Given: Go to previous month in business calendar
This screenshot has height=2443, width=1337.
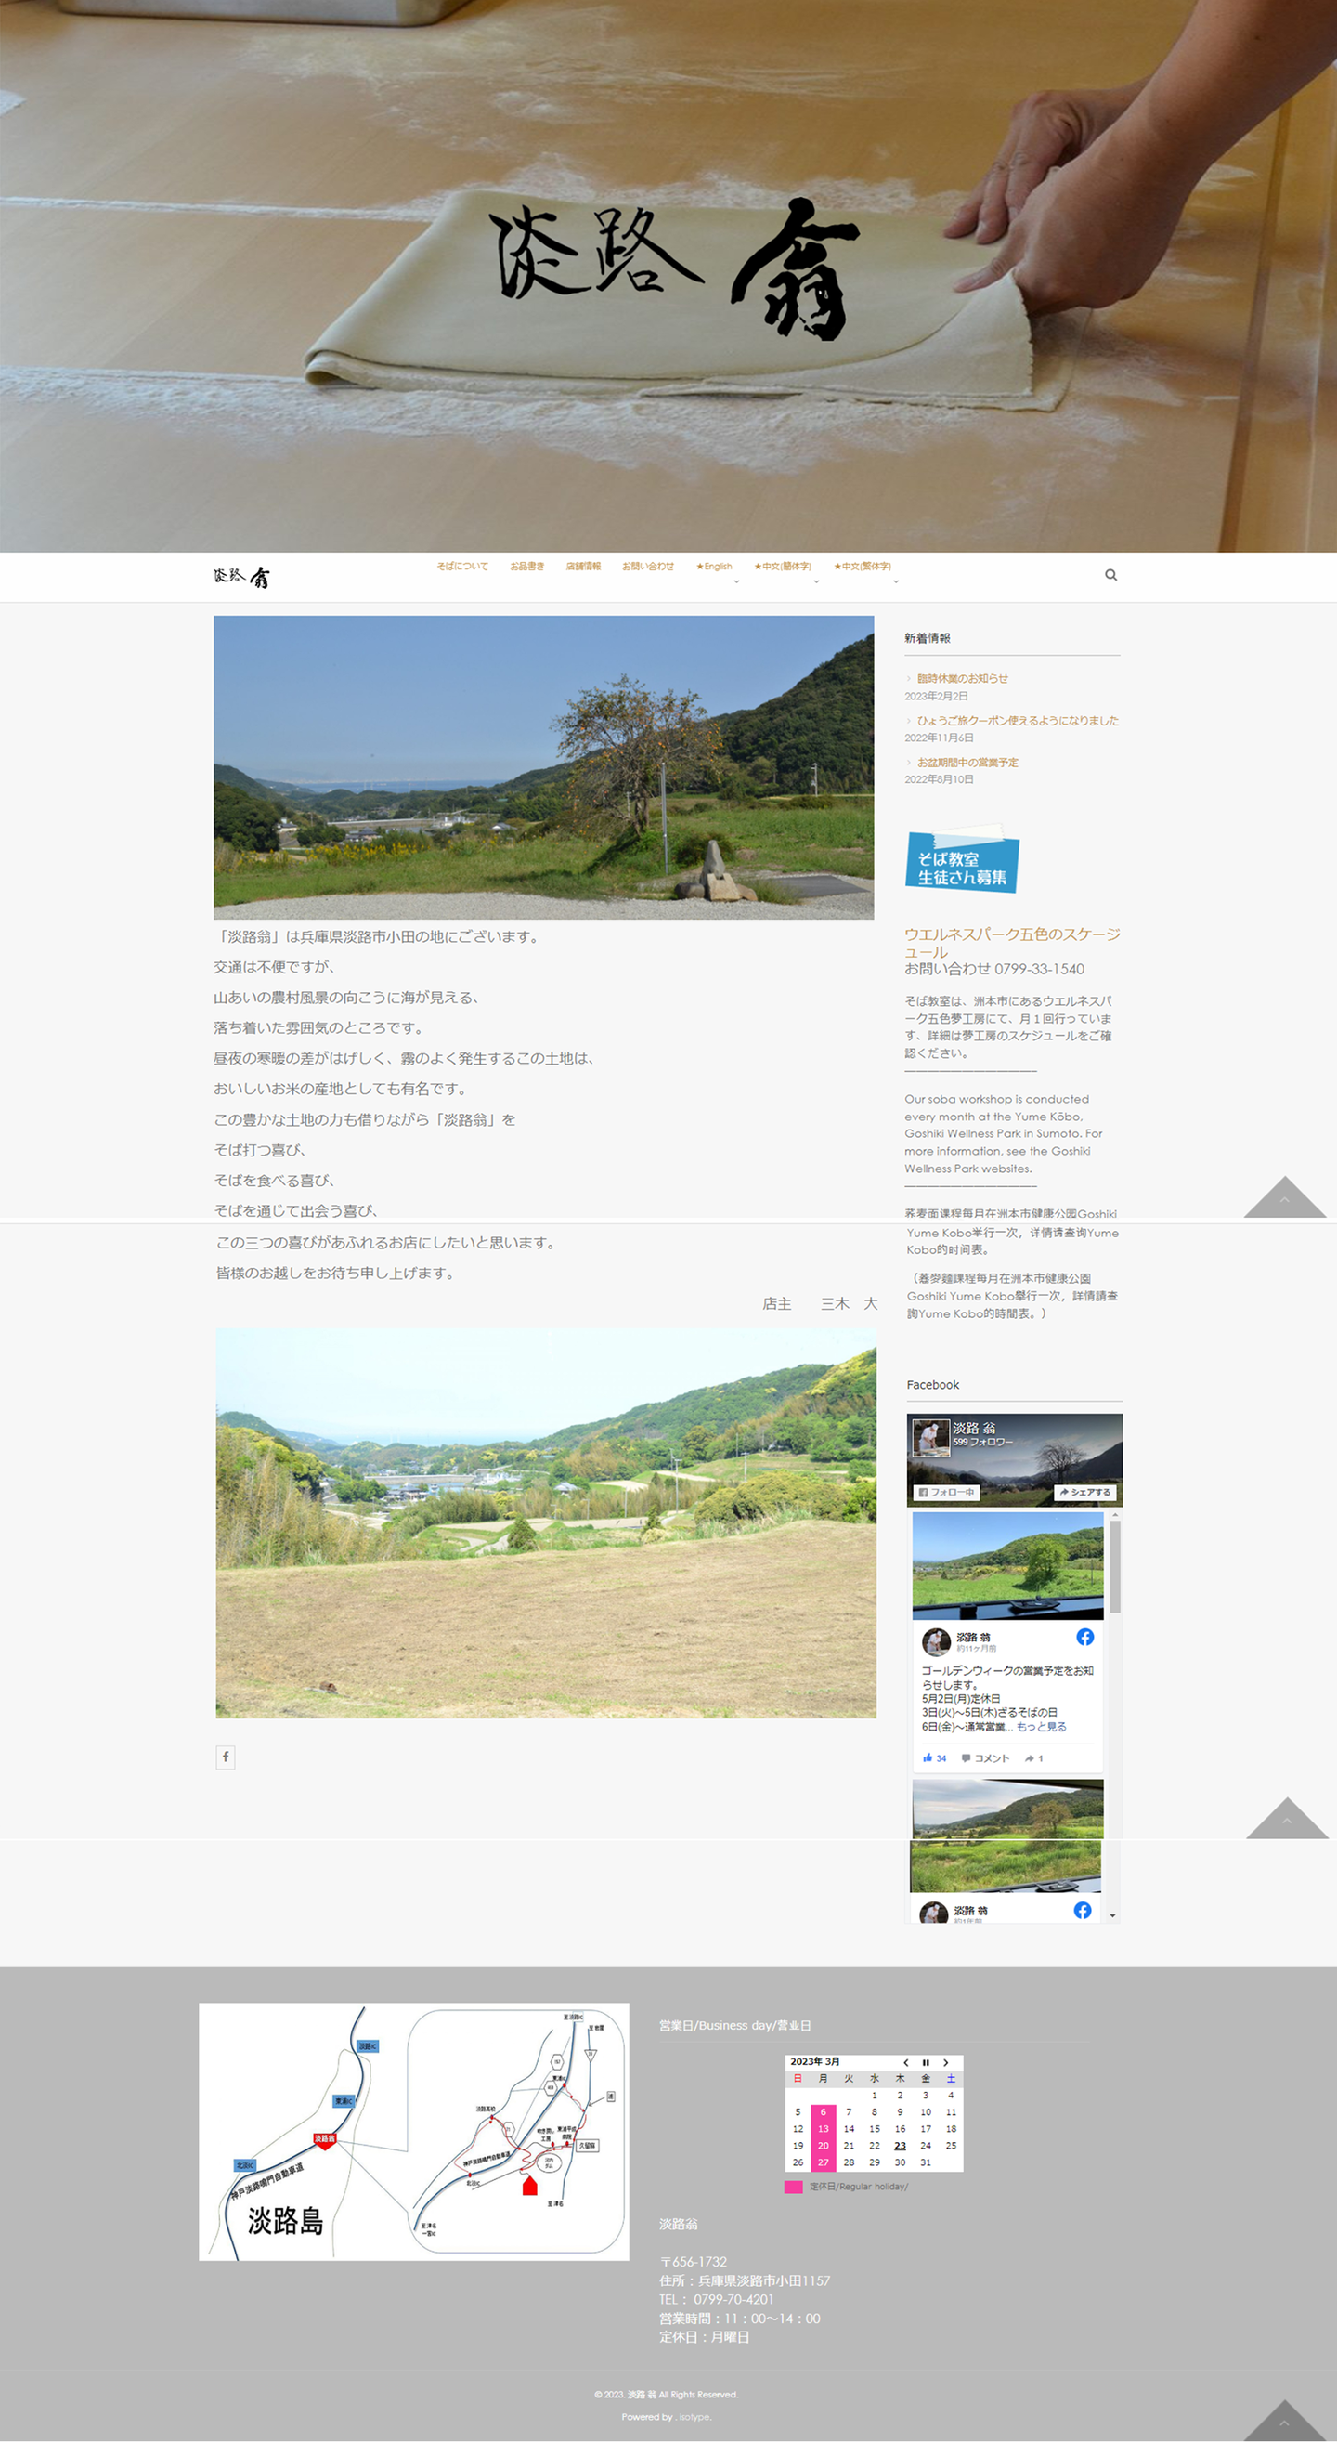Looking at the screenshot, I should [x=905, y=2062].
